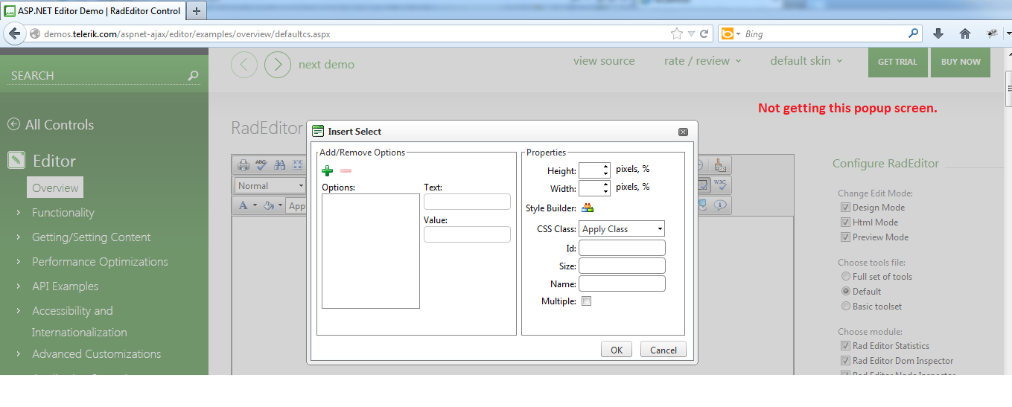This screenshot has height=407, width=1012.
Task: Click the Id input field
Action: pos(622,248)
